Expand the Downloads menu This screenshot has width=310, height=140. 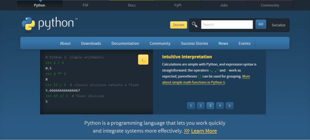91,43
